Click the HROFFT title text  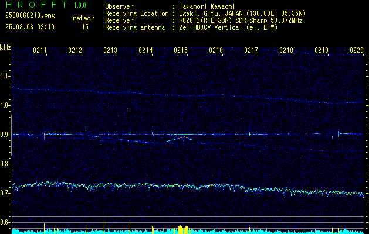pyautogui.click(x=36, y=5)
